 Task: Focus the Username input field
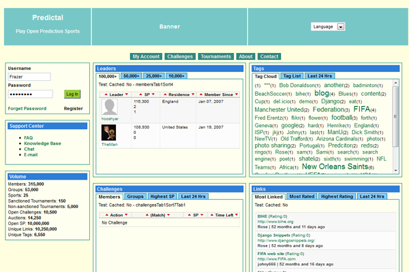click(x=29, y=77)
